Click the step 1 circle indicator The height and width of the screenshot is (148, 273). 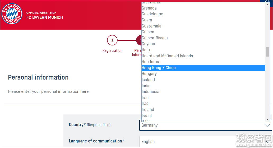(x=112, y=40)
